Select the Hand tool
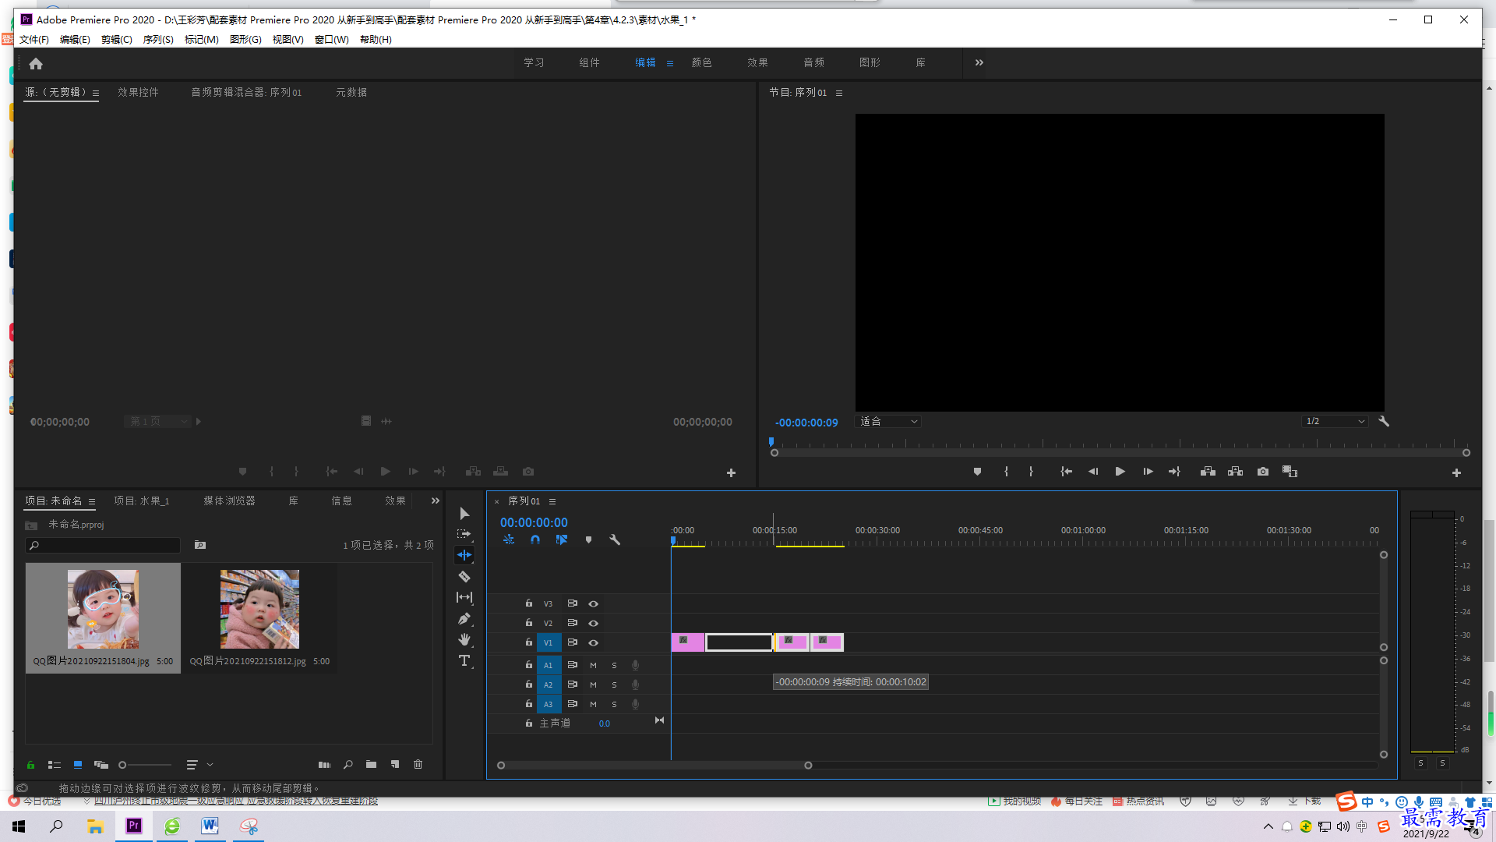Viewport: 1496px width, 842px height. point(464,639)
